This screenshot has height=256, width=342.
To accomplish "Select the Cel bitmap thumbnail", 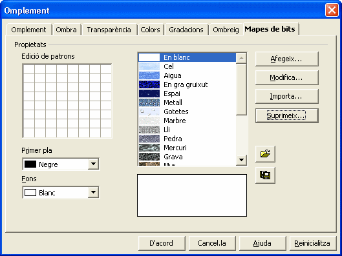I will click(x=149, y=66).
